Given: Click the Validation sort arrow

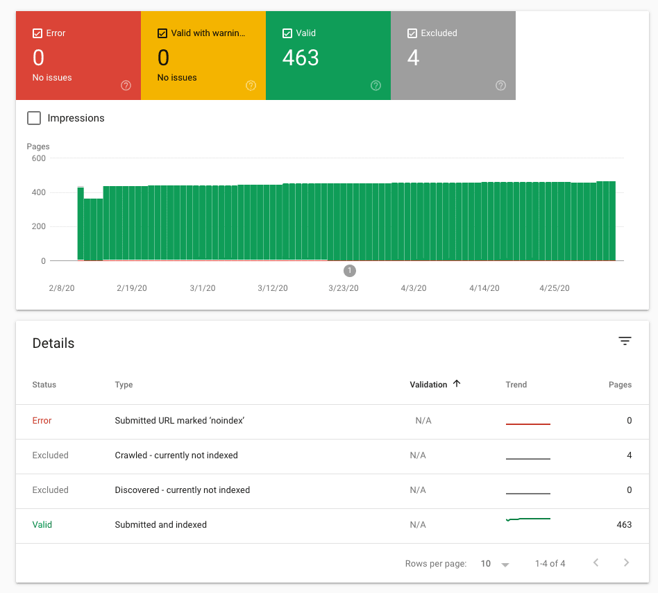Looking at the screenshot, I should click(457, 383).
